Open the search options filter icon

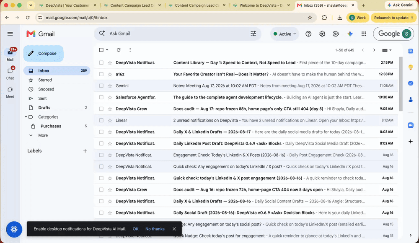pos(253,34)
